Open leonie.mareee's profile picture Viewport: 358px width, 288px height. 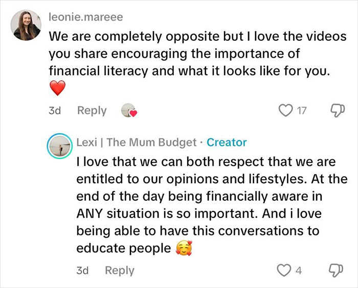26,26
